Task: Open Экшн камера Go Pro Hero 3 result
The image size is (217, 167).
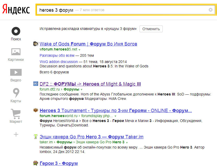Action: pyautogui.click(x=92, y=137)
